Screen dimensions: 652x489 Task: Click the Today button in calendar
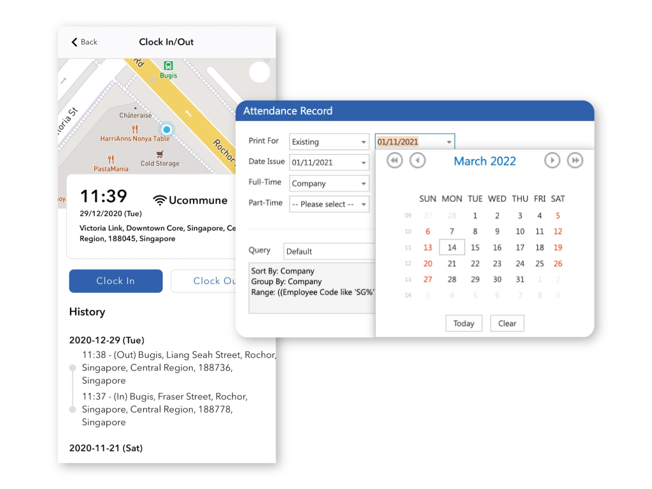pyautogui.click(x=464, y=323)
